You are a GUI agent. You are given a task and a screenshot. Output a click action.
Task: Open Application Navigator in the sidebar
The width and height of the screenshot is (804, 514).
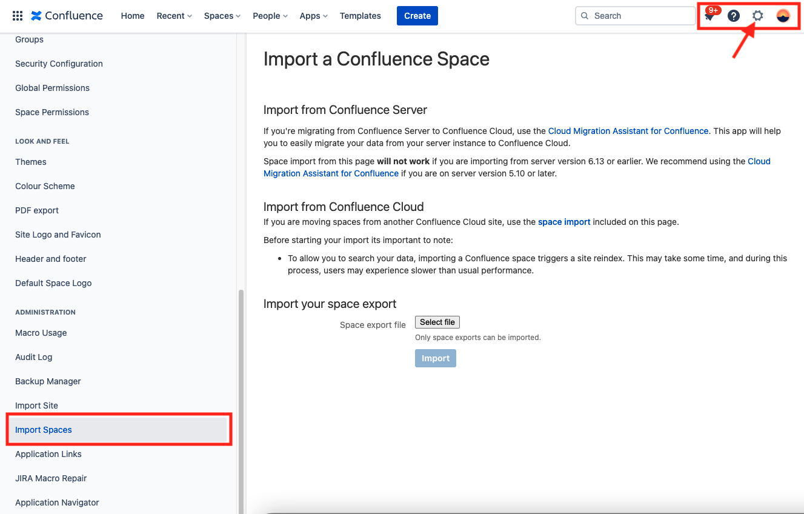57,502
